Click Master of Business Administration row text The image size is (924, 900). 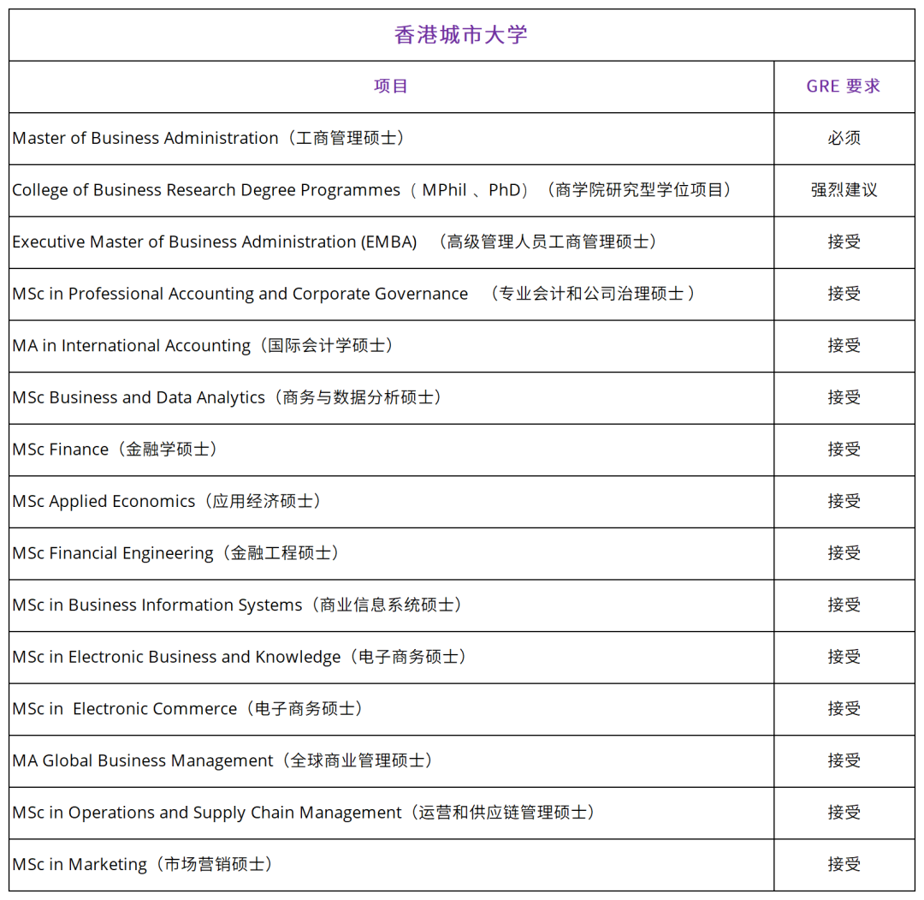coord(210,138)
